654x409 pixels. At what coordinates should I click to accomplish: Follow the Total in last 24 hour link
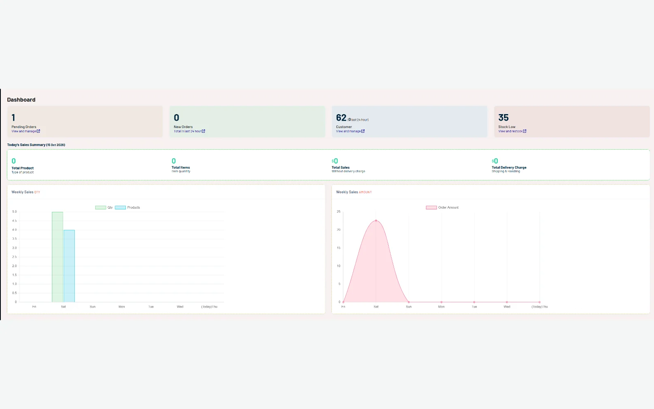click(x=189, y=131)
